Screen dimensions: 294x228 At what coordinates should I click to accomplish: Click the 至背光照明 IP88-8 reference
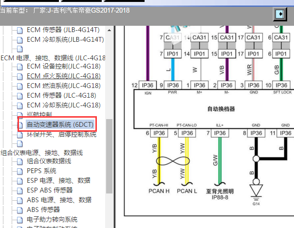(x=220, y=194)
